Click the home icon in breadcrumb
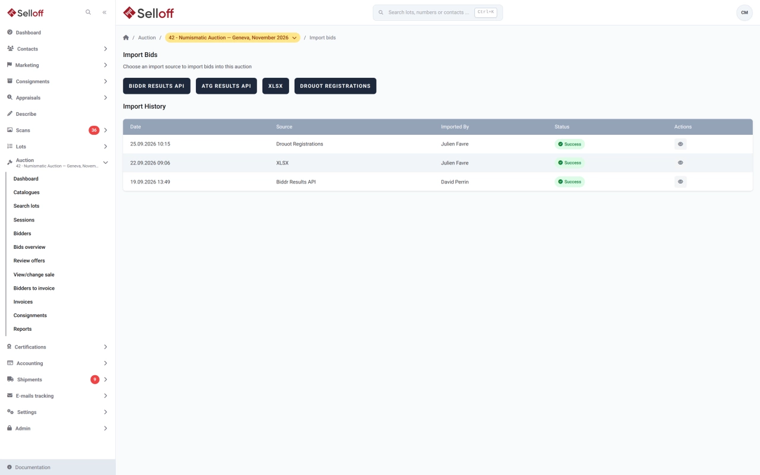This screenshot has height=475, width=760. point(126,37)
